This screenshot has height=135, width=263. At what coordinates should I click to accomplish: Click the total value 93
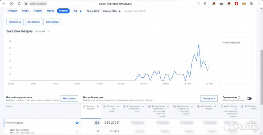click(x=97, y=123)
